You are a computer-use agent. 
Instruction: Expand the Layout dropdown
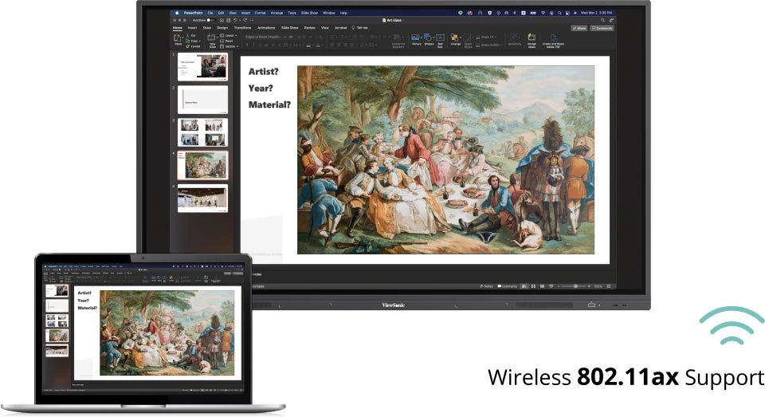coord(229,35)
